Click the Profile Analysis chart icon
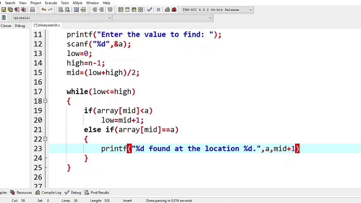The width and height of the screenshot is (361, 203). click(167, 10)
